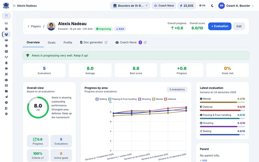The image size is (259, 162).
Task: Click the external link icon beside Doc generator
Action: (106, 42)
